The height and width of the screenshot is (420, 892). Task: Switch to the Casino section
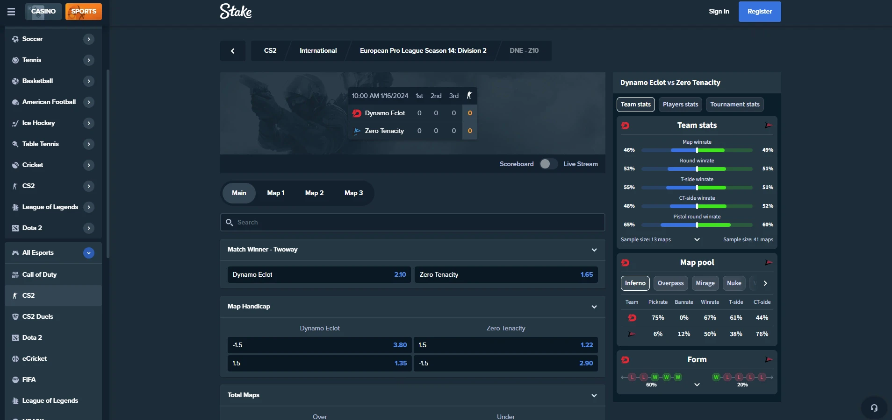point(43,12)
